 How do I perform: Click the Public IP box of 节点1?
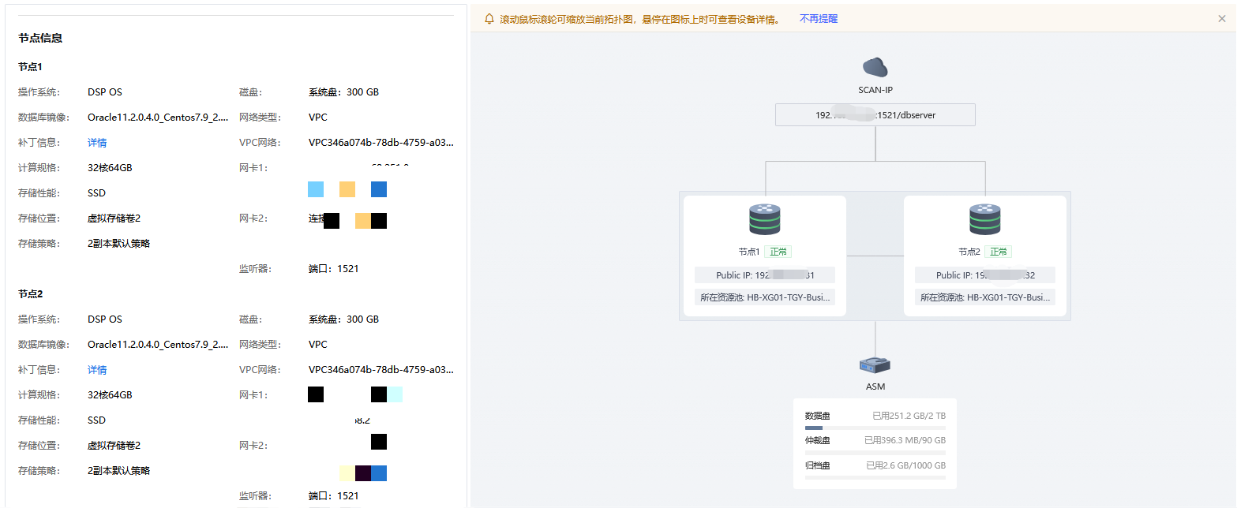pyautogui.click(x=764, y=275)
